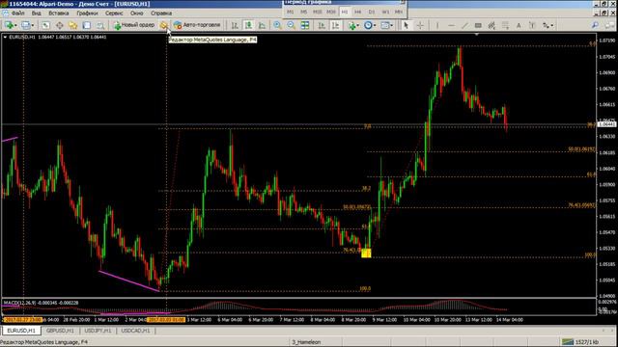Pick the horizontal line drawing tool
The height and width of the screenshot is (347, 618).
pos(451,25)
